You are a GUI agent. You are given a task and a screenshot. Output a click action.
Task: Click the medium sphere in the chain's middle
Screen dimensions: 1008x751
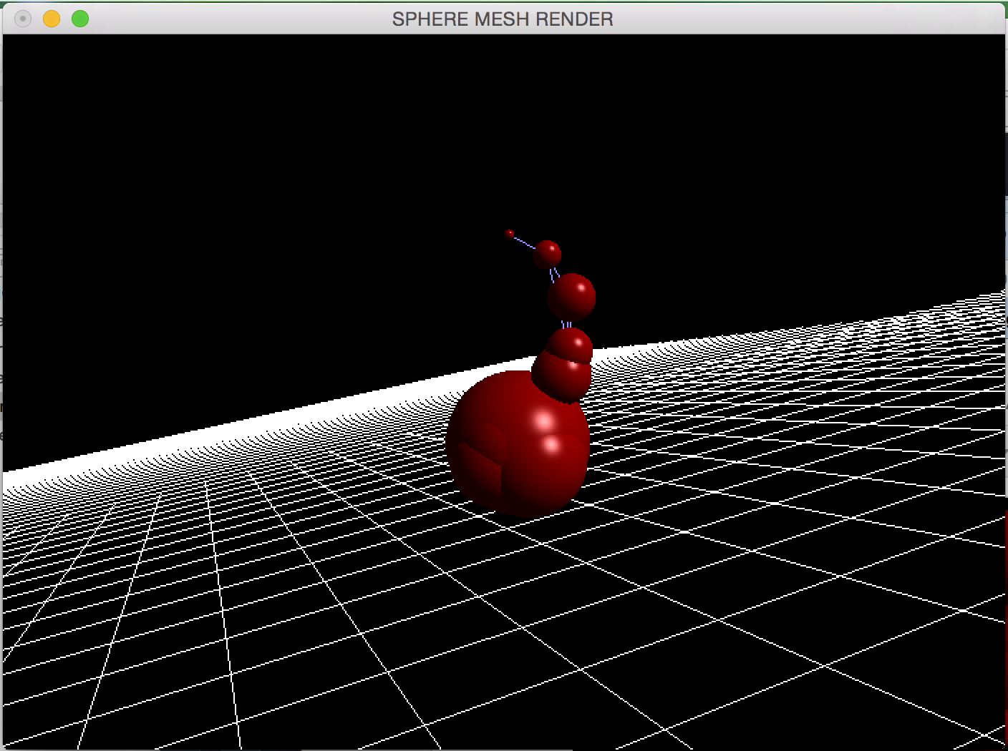point(571,297)
